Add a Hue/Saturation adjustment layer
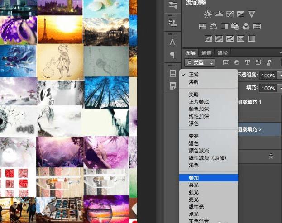This screenshot has height=223, width=282. coord(203,27)
